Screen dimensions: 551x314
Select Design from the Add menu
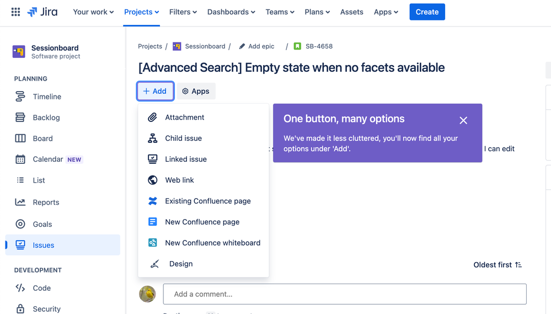(x=203, y=264)
